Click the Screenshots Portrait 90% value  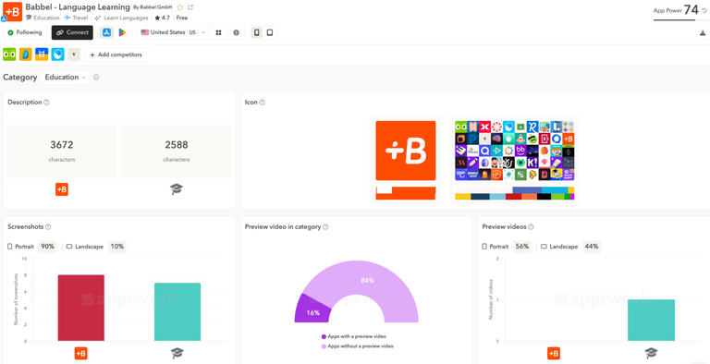click(47, 247)
